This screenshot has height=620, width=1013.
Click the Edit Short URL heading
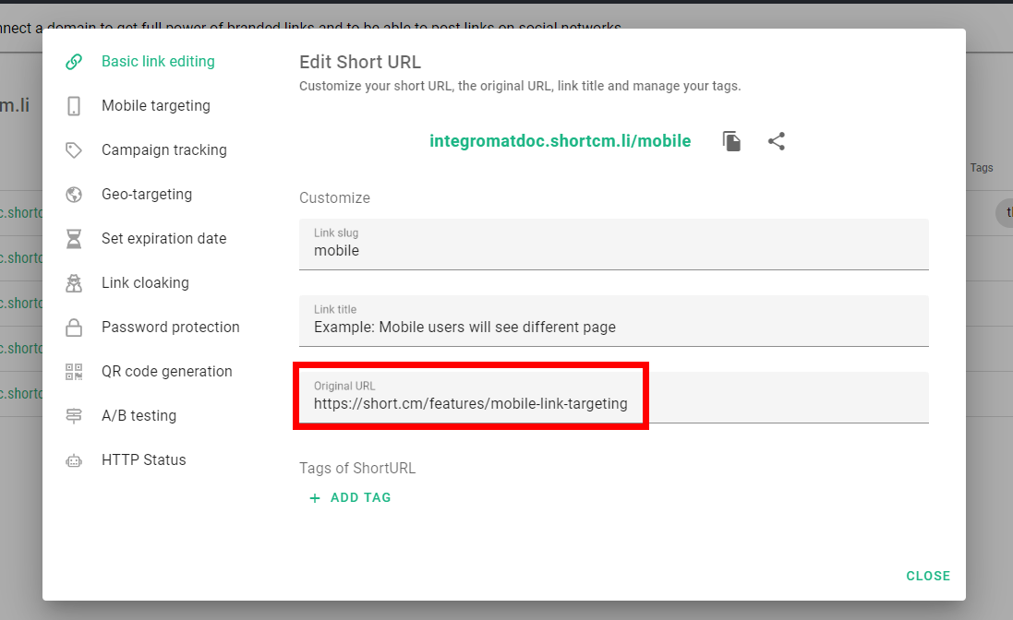[x=360, y=62]
